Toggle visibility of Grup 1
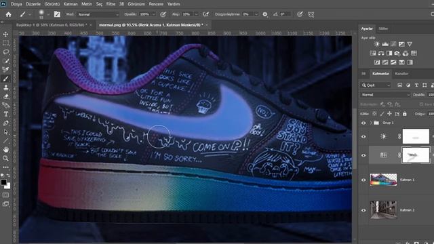The height and width of the screenshot is (244, 434). pyautogui.click(x=363, y=123)
